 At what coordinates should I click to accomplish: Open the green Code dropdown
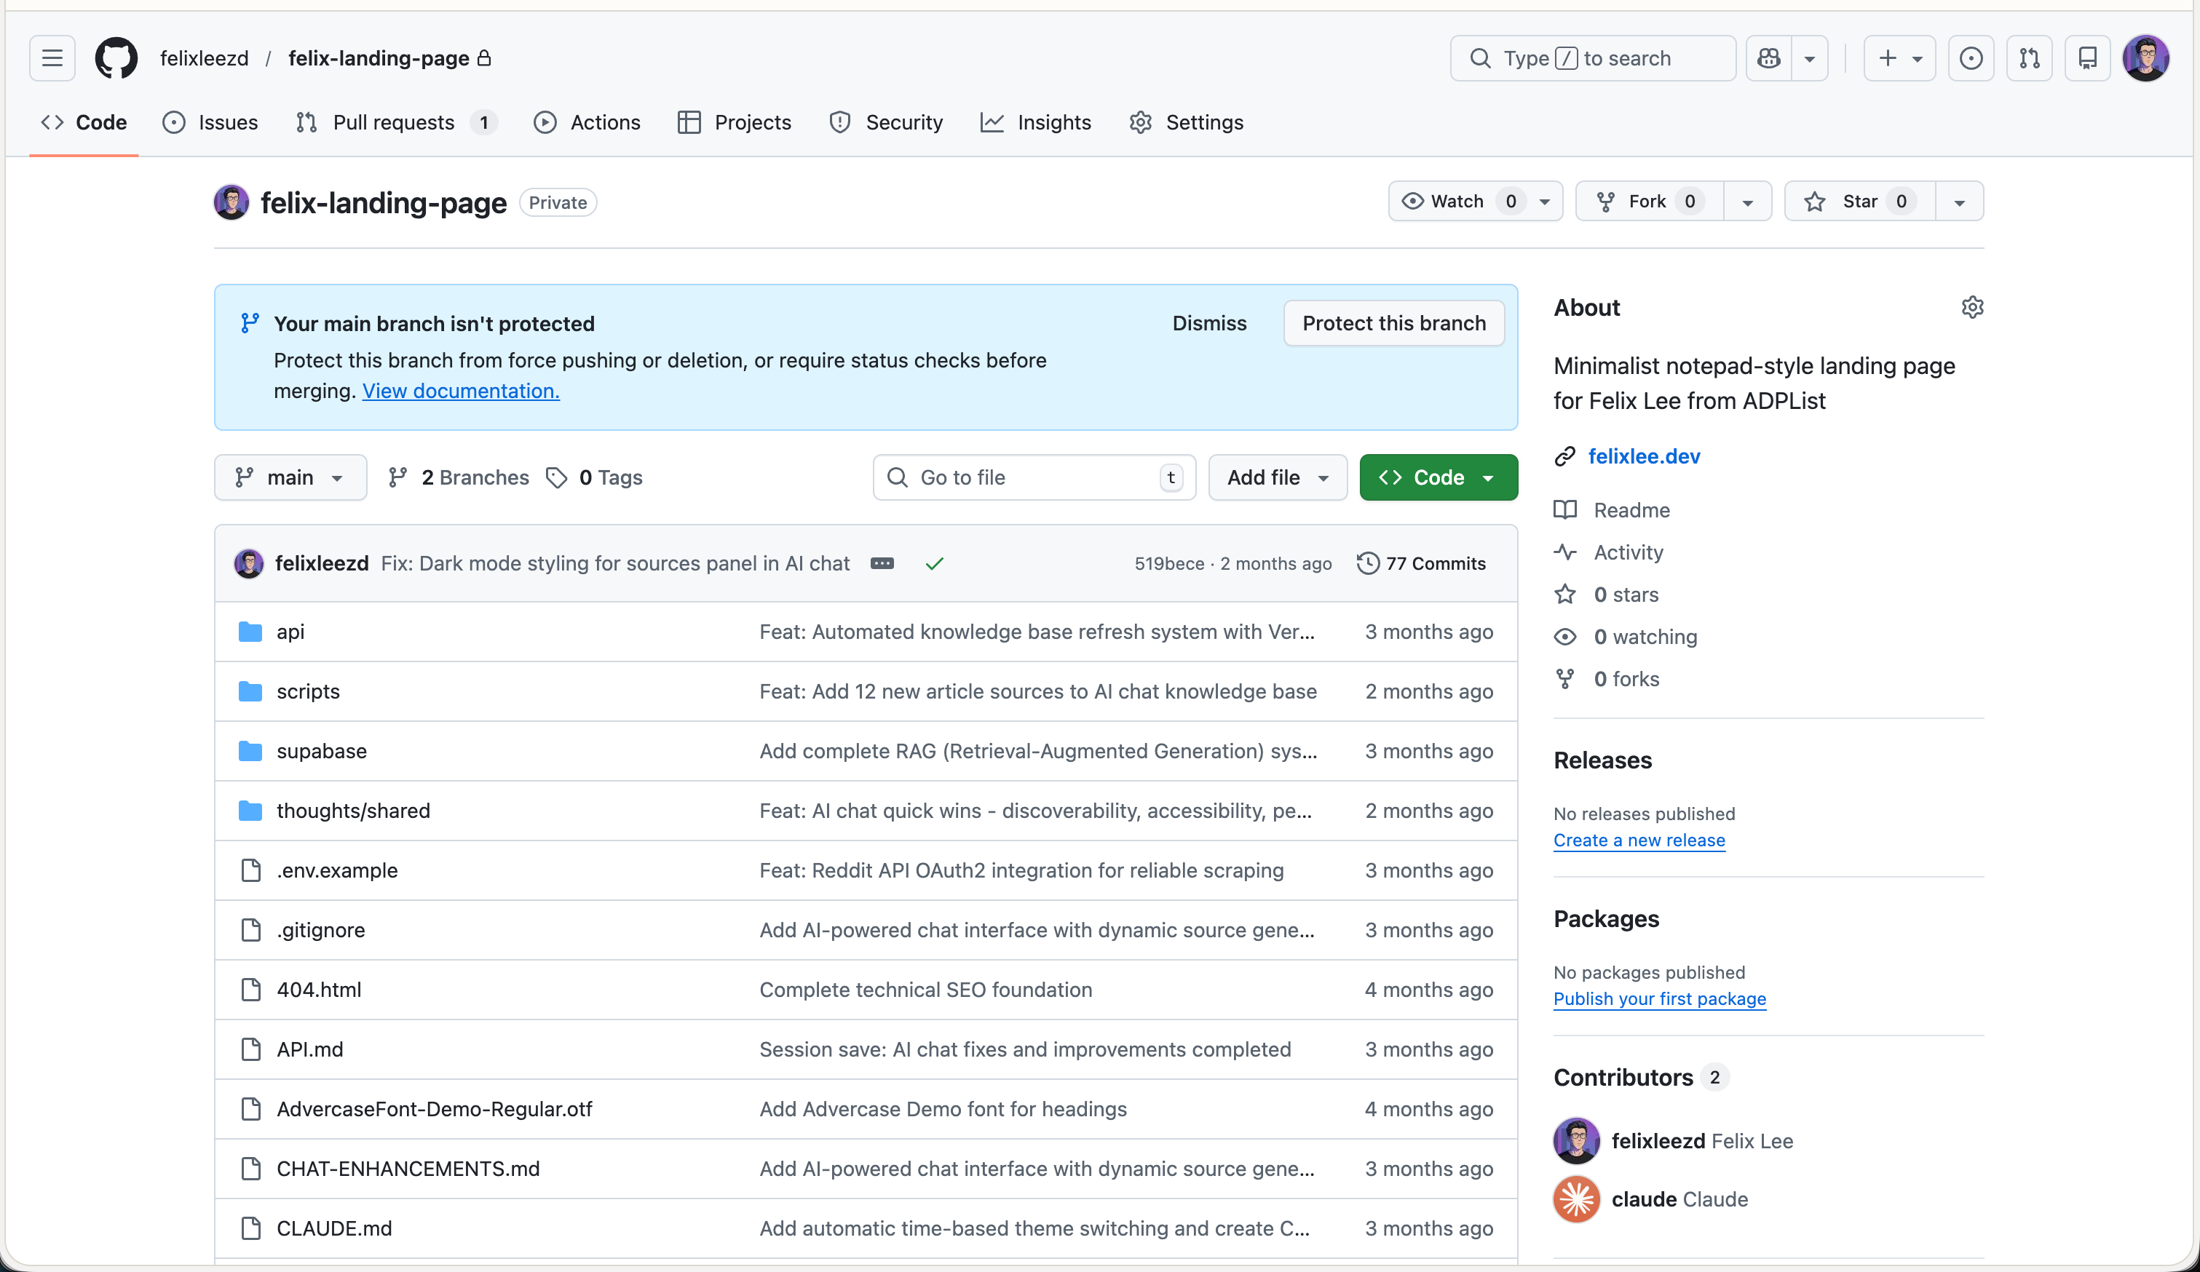[1438, 477]
